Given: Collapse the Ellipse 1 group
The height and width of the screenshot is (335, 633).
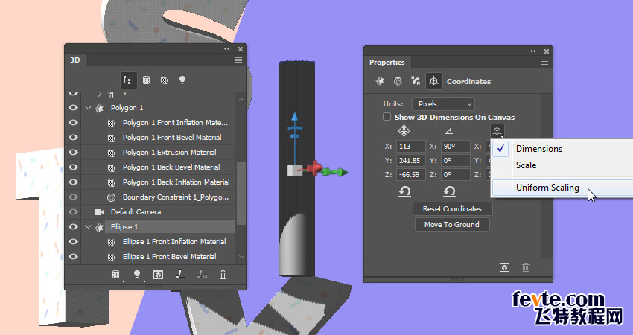Looking at the screenshot, I should click(88, 227).
